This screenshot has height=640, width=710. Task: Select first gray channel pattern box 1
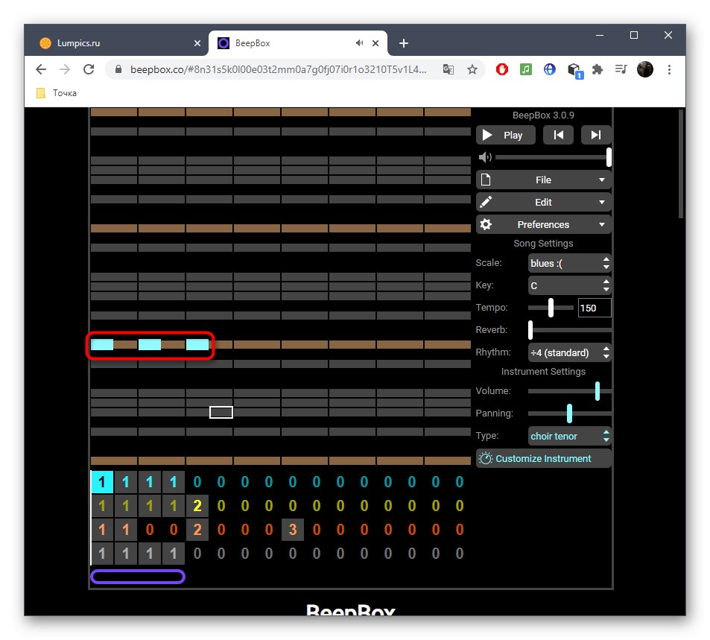[x=102, y=553]
